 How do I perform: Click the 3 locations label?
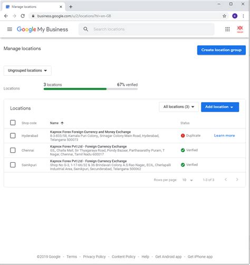point(53,85)
